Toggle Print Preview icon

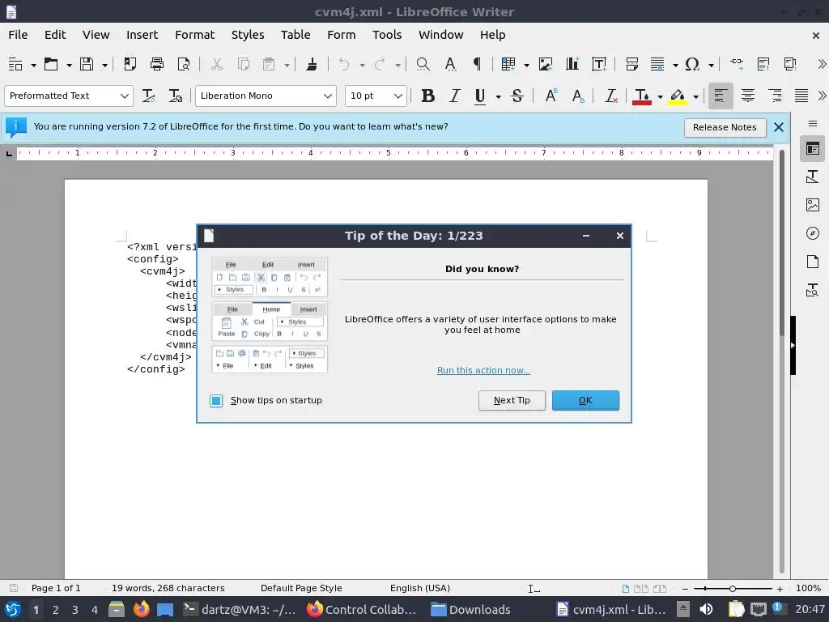184,65
